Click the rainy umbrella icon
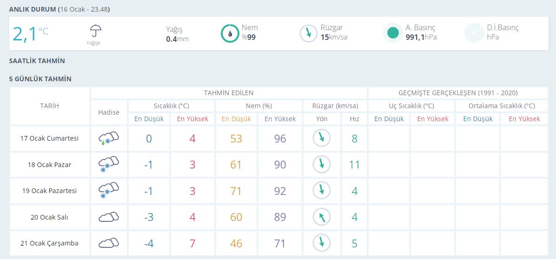The width and height of the screenshot is (556, 259). (x=96, y=31)
